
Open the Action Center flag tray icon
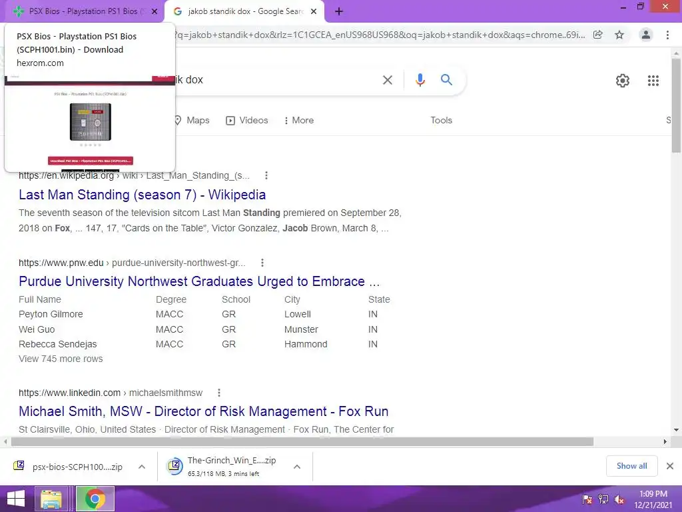(x=587, y=499)
